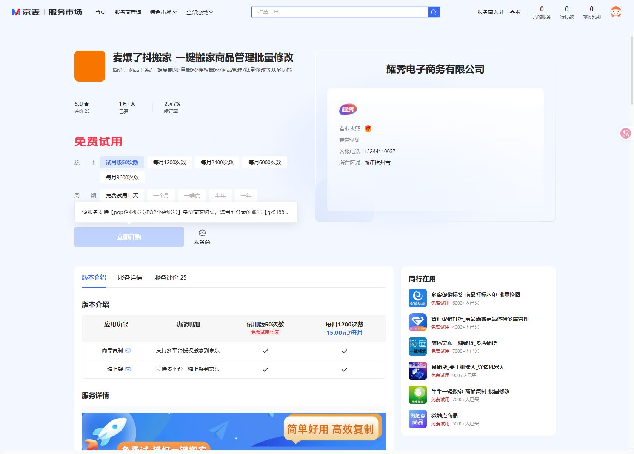The image size is (634, 454).
Task: Select the 每月2400次数 version option
Action: pos(217,162)
